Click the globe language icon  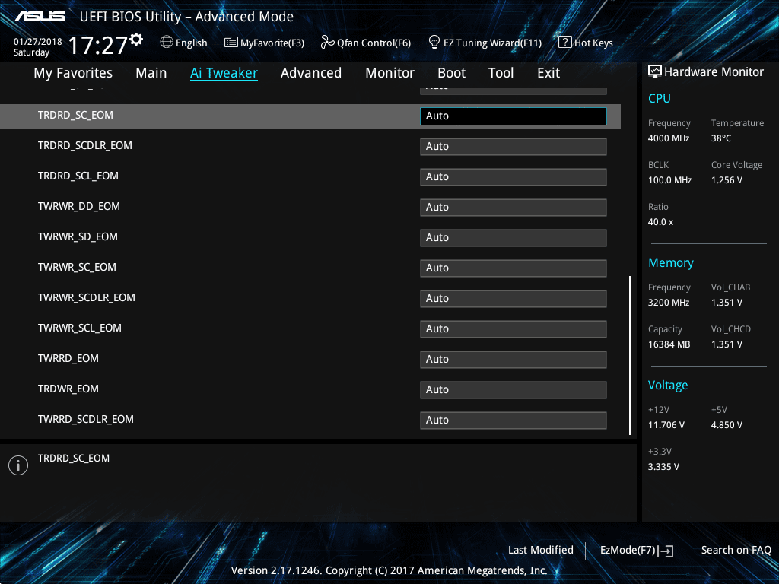[167, 43]
